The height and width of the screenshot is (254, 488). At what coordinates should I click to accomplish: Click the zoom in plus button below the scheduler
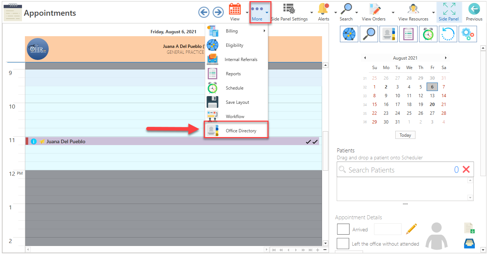click(318, 250)
